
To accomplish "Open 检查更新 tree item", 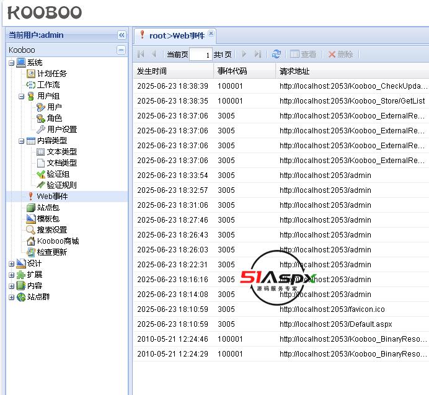I will click(x=52, y=252).
